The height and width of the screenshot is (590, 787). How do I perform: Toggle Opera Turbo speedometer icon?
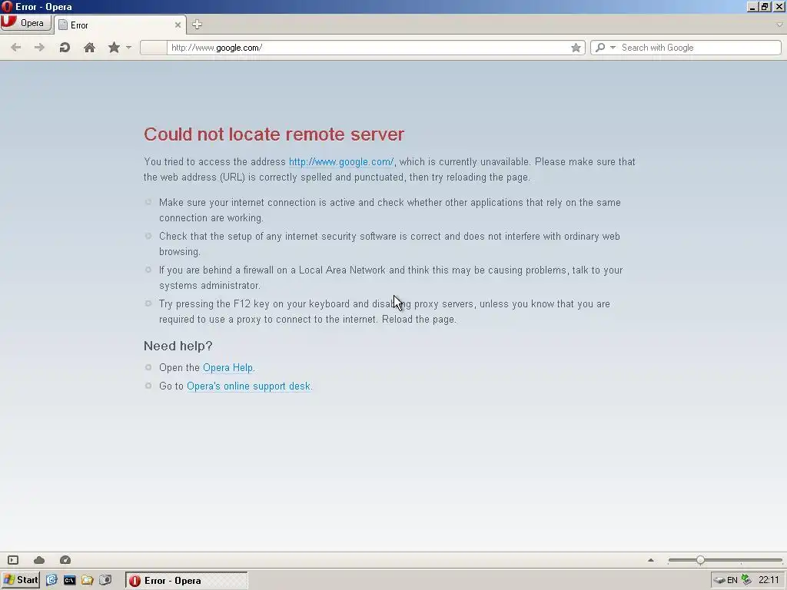tap(65, 560)
